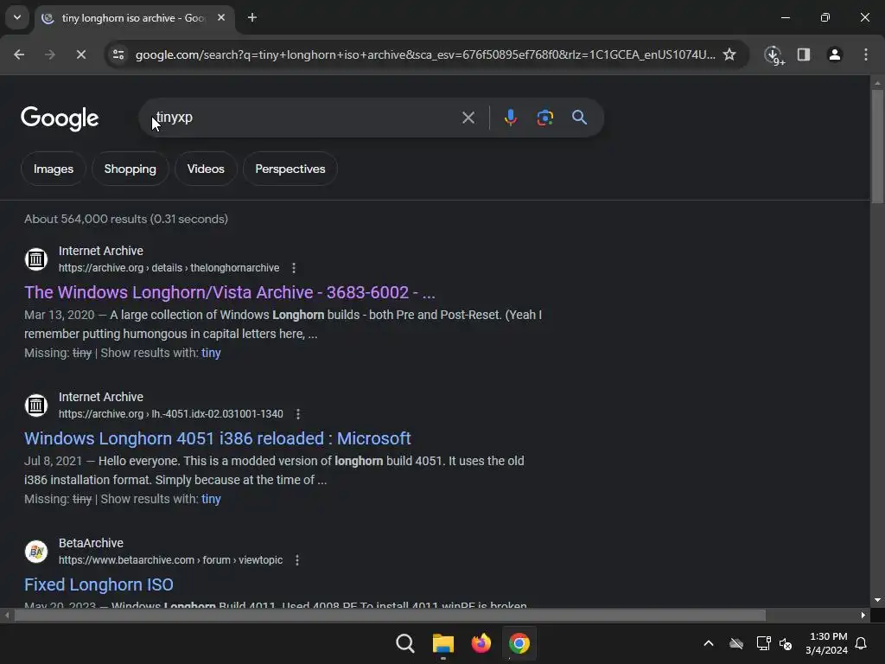Show hidden system tray icons

tap(709, 643)
